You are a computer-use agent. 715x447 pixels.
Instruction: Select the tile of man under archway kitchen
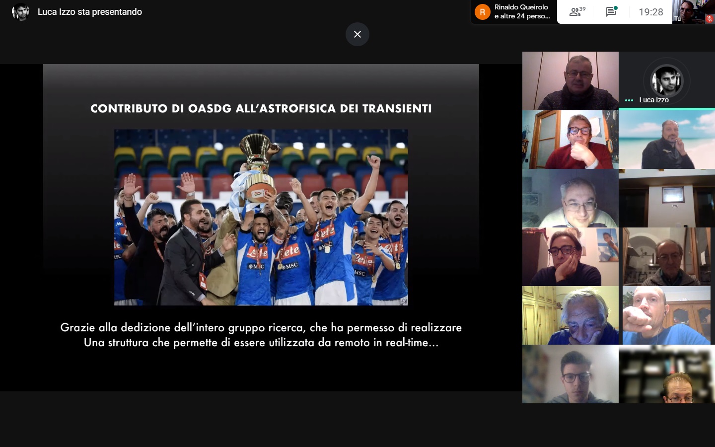(667, 257)
